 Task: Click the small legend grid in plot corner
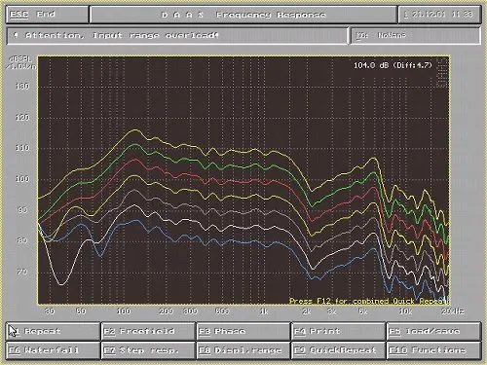coord(442,73)
